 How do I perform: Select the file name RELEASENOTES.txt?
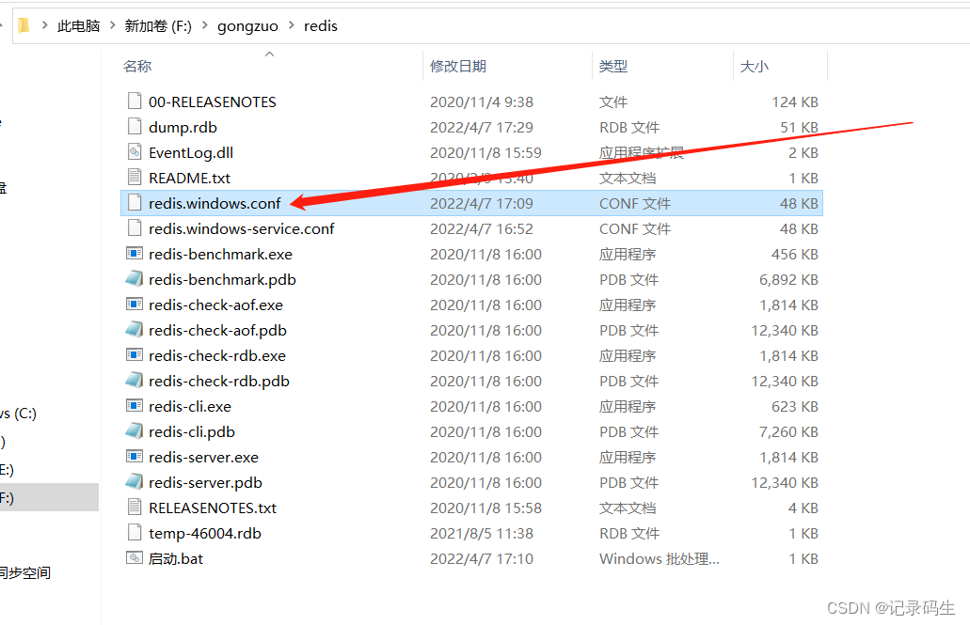[213, 508]
